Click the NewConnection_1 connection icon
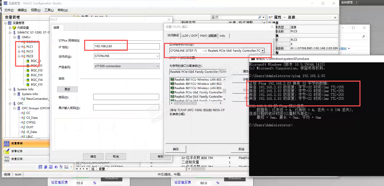 point(24,99)
